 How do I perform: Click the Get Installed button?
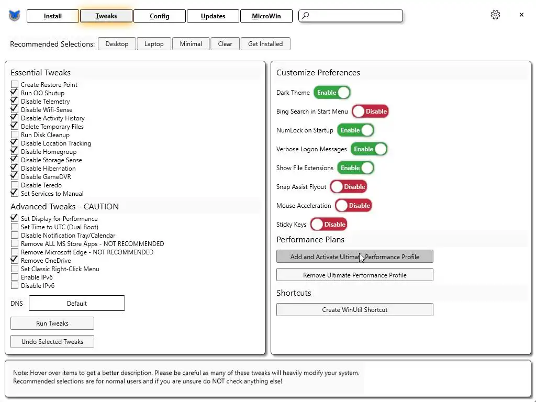click(265, 44)
